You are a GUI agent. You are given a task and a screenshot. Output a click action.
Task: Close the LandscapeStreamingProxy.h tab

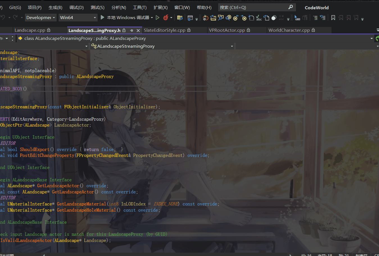[x=138, y=30]
